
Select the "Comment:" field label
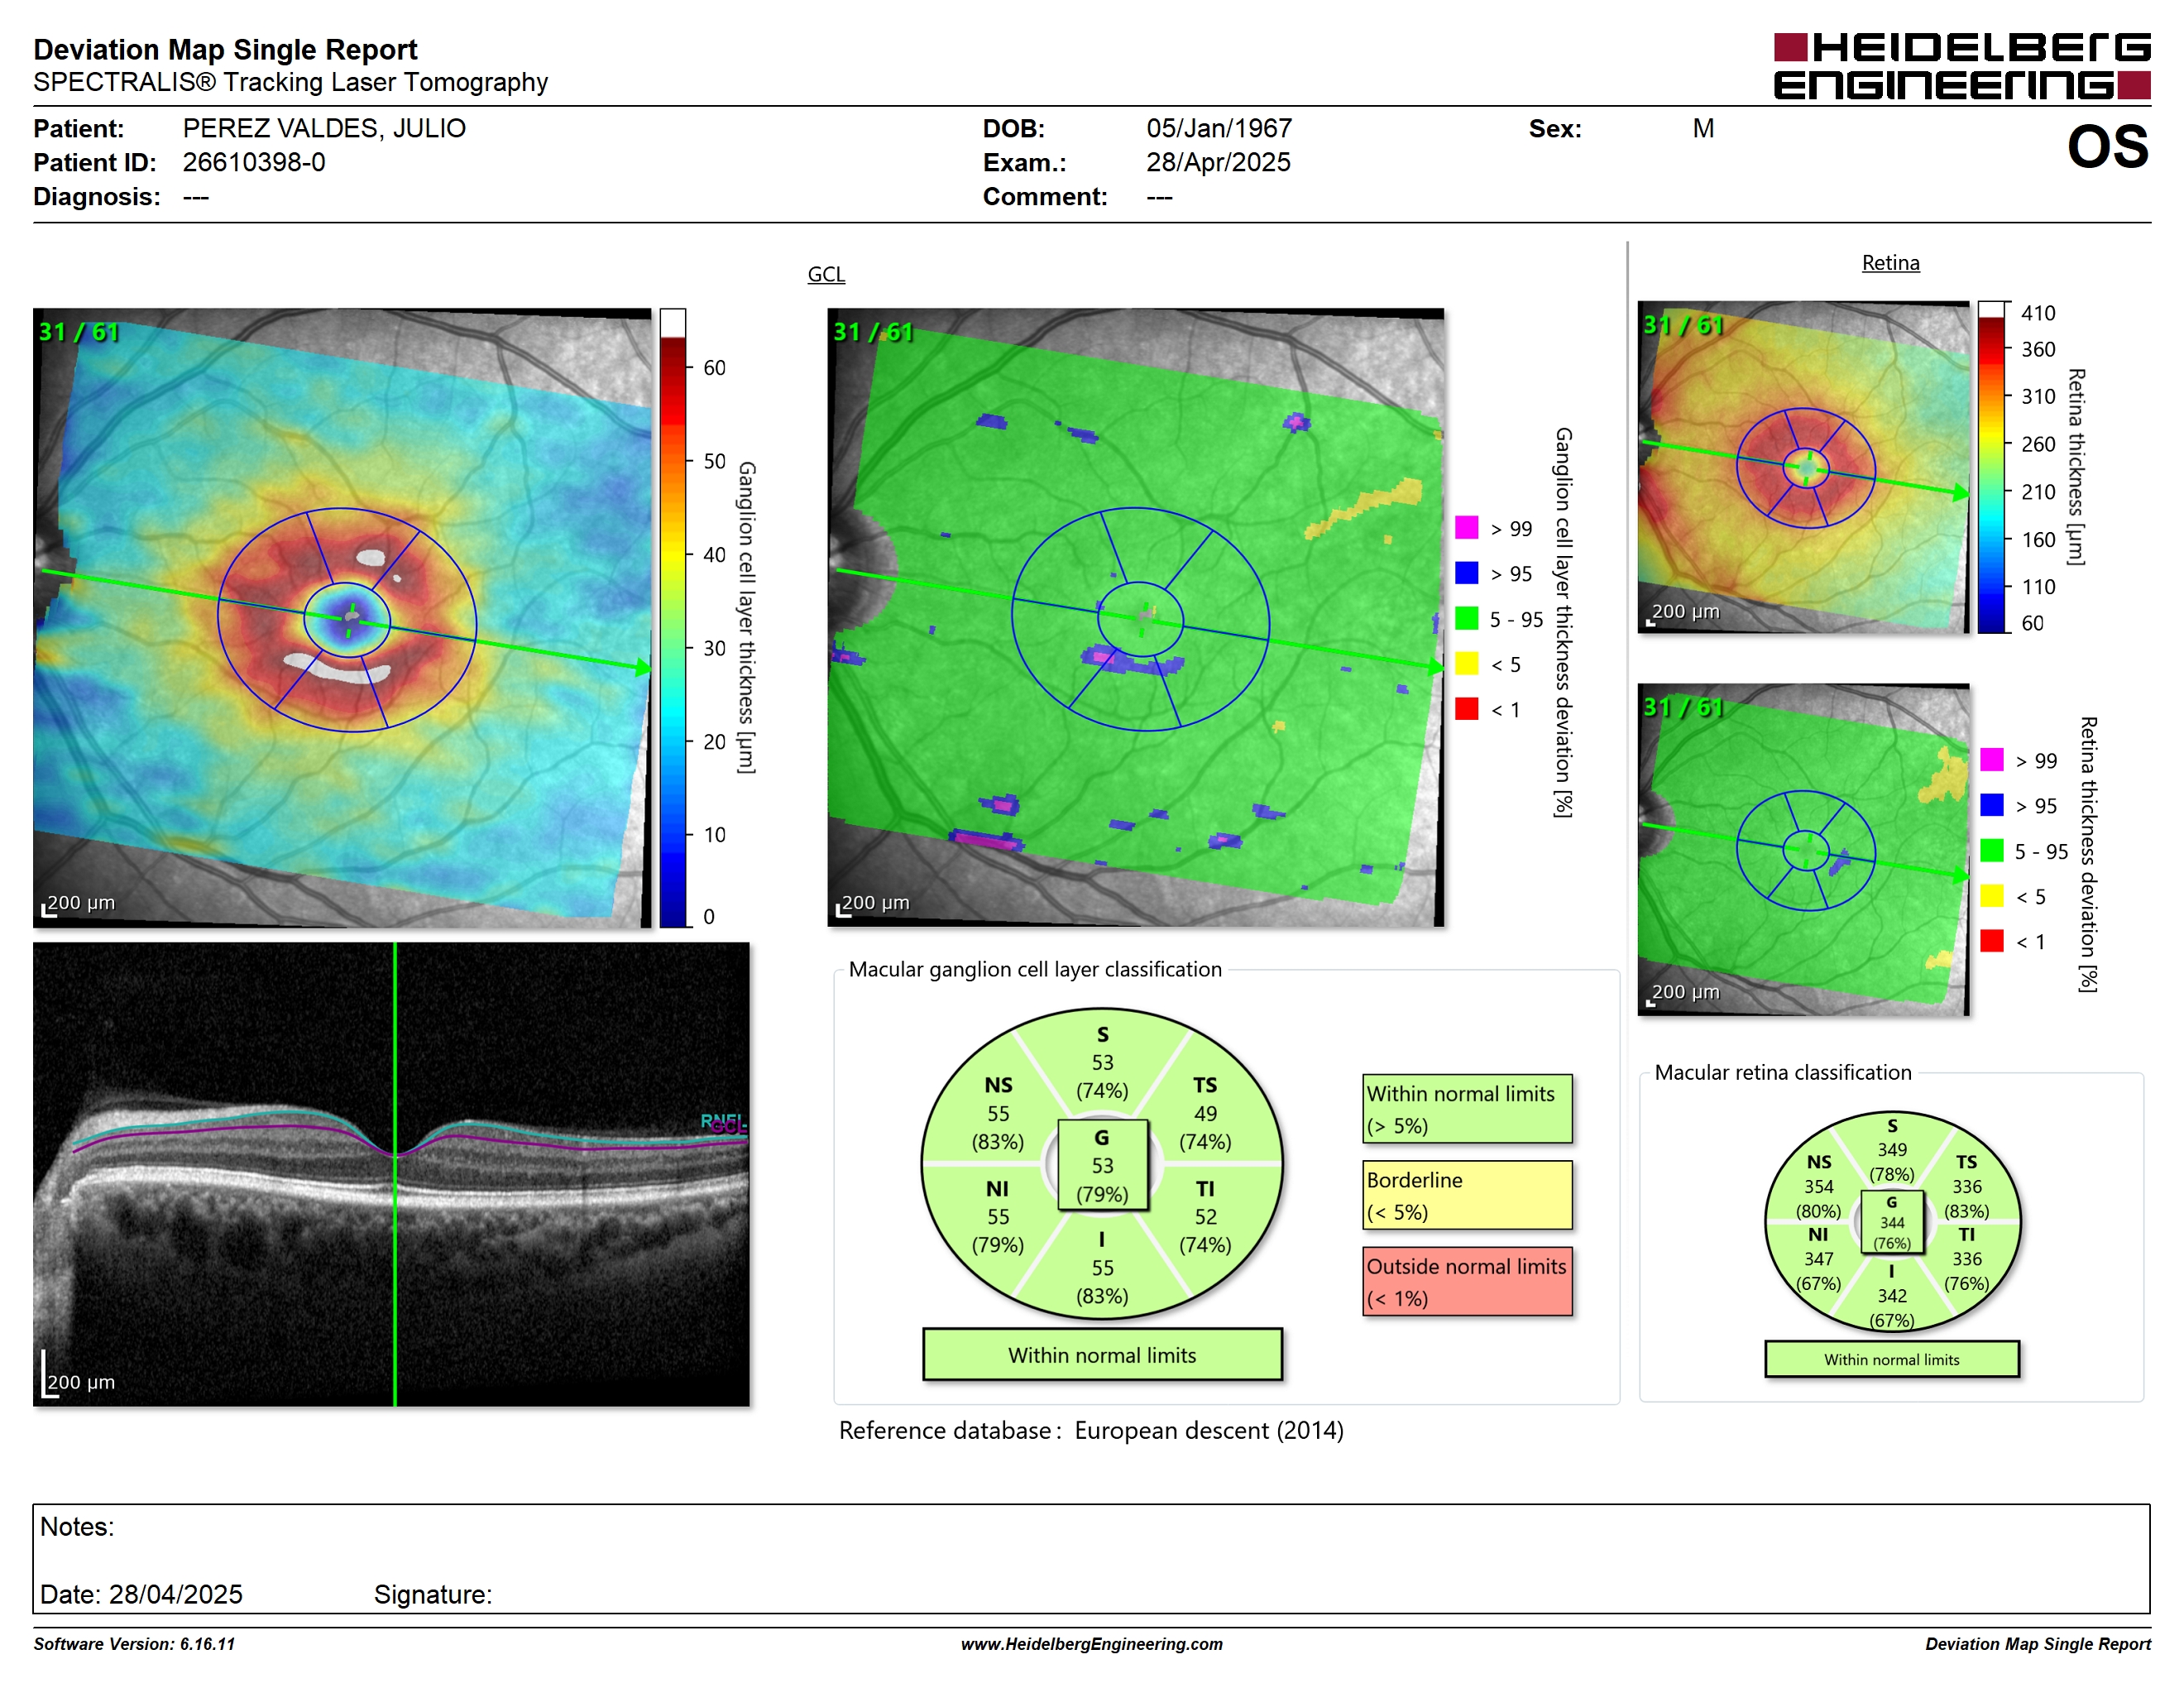1045,196
